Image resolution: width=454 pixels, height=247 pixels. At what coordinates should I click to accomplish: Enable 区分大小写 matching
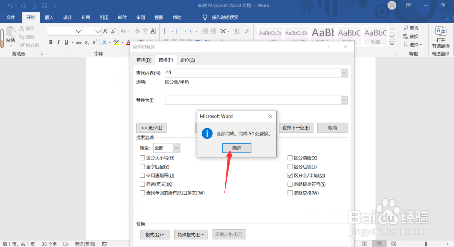coord(142,158)
